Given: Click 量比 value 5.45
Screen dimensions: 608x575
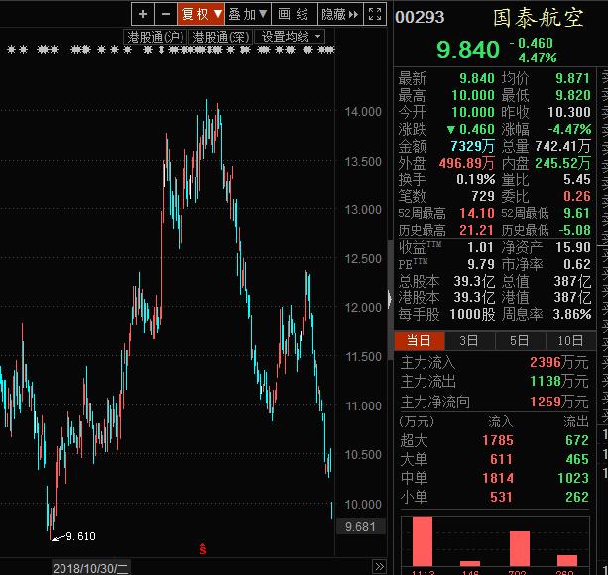Looking at the screenshot, I should [x=577, y=179].
